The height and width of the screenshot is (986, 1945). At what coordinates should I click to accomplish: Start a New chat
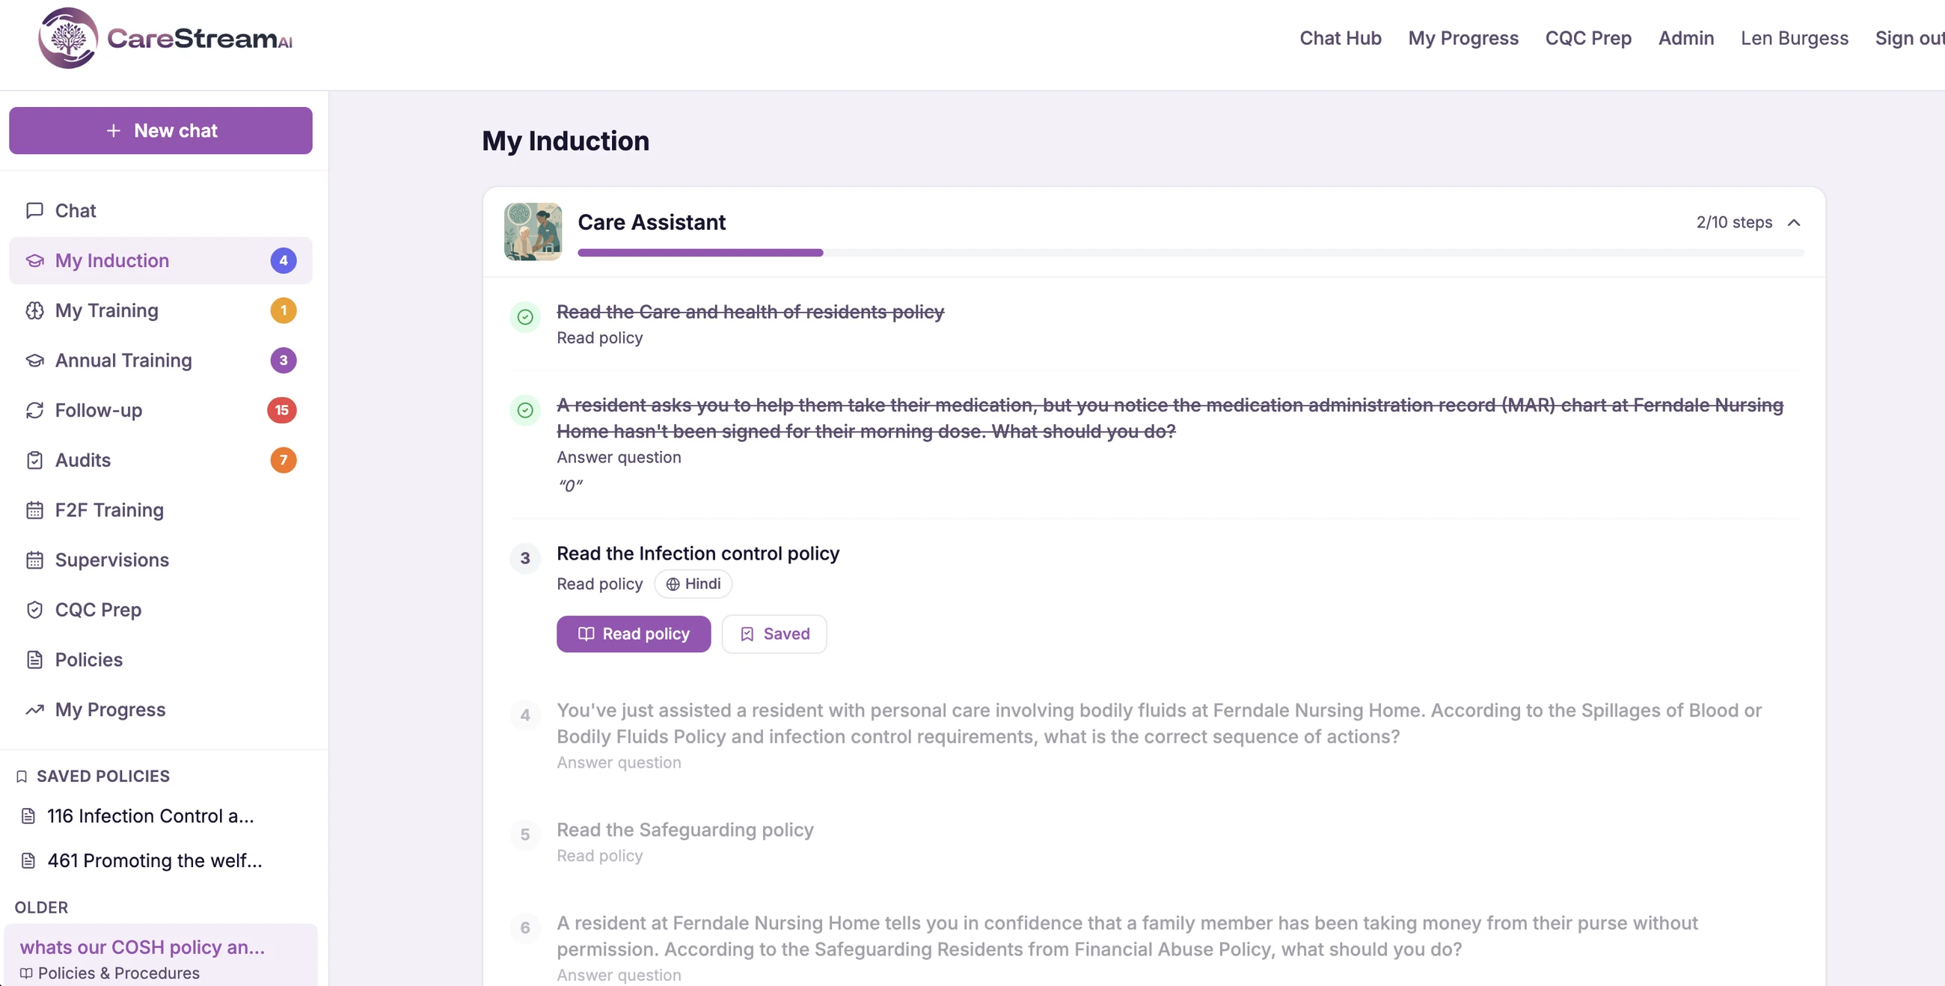point(161,131)
